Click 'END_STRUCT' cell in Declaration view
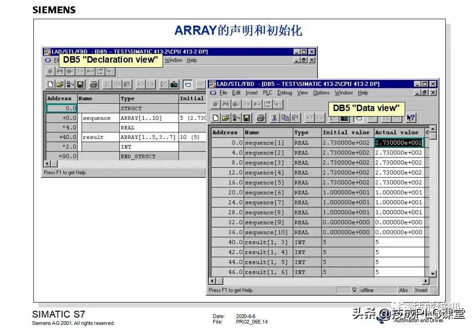 pos(149,156)
